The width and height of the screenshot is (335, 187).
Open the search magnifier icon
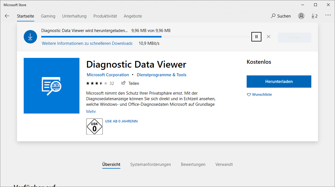273,16
